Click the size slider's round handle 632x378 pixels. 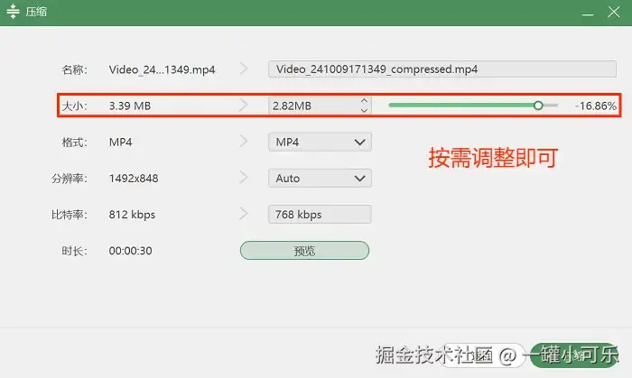pyautogui.click(x=538, y=106)
